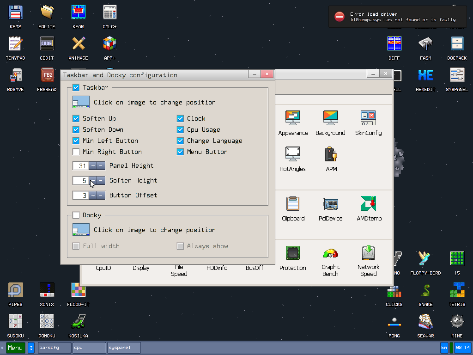Viewport: 473px width, 355px height.
Task: Enable the Min Right Button checkbox
Action: point(76,152)
